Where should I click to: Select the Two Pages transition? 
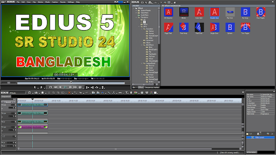pos(245,27)
